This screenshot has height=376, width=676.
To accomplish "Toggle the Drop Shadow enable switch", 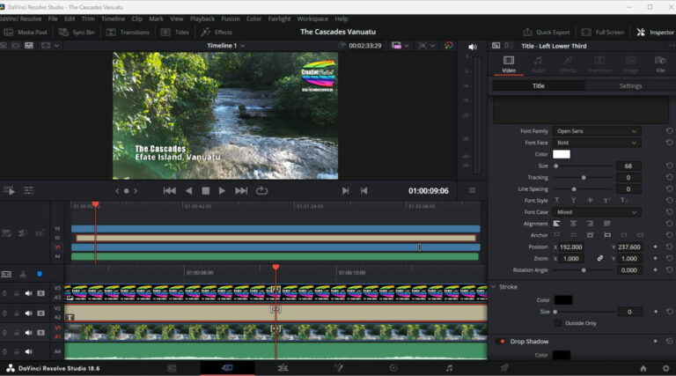I will [x=501, y=342].
